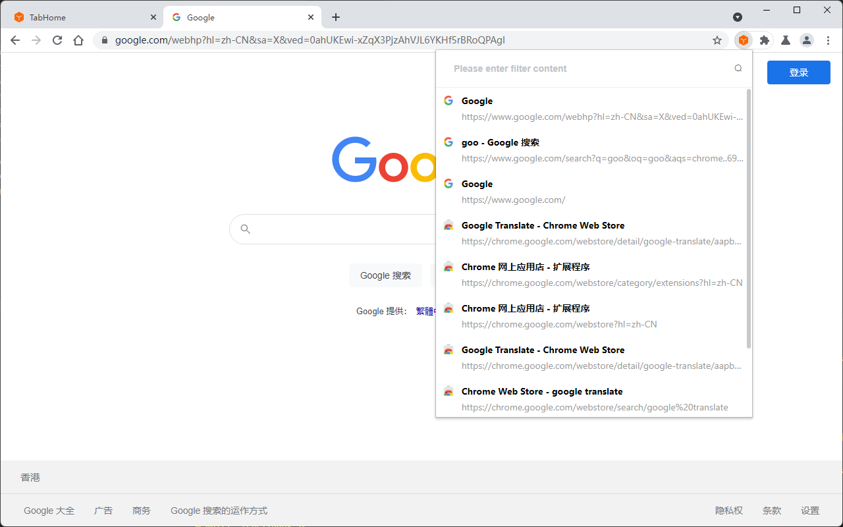Viewport: 843px width, 527px height.
Task: Click the 登录 sign-in button
Action: 798,72
